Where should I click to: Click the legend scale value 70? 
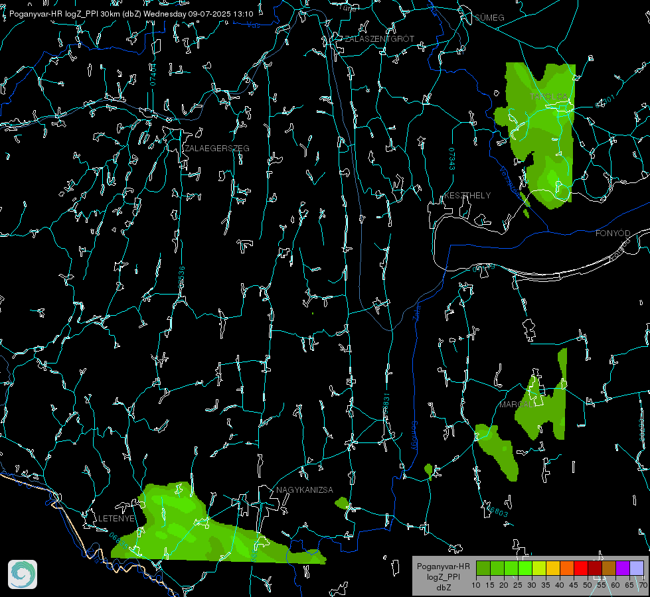pyautogui.click(x=643, y=586)
